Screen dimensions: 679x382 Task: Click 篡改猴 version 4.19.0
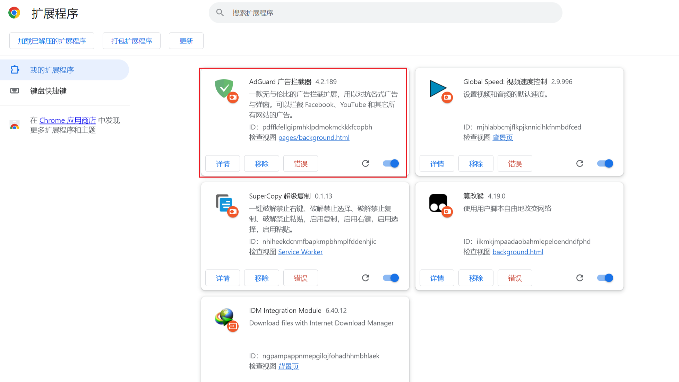coord(497,196)
